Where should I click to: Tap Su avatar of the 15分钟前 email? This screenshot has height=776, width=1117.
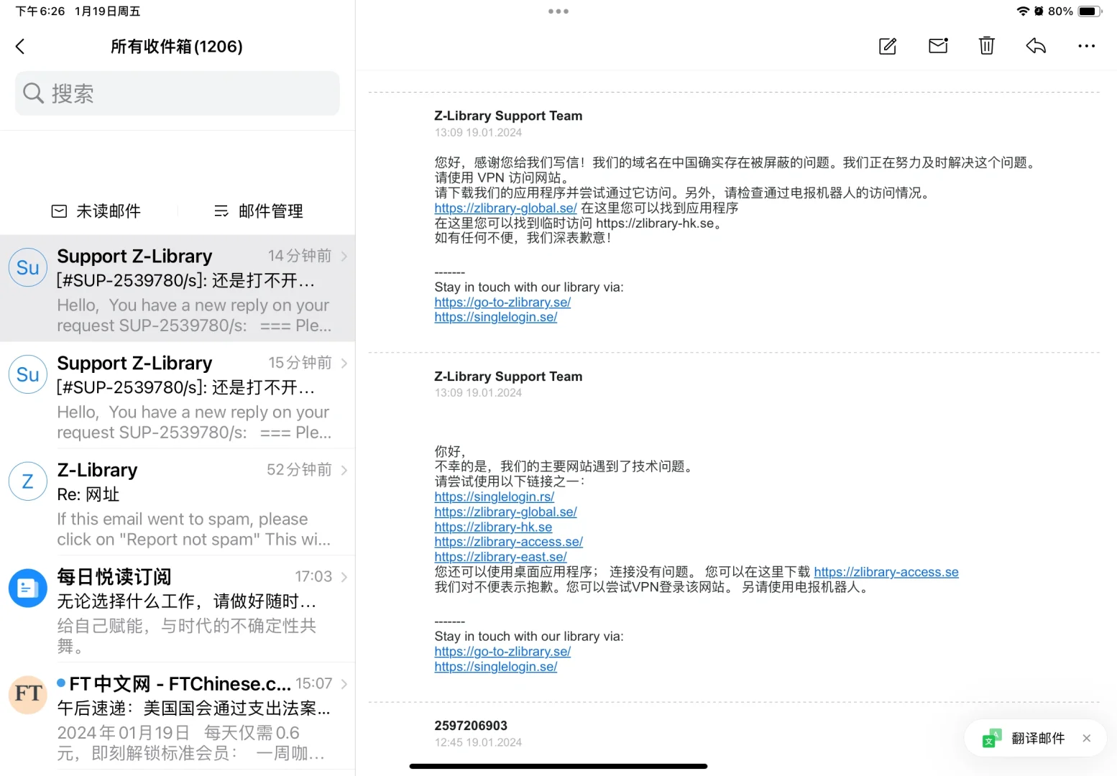27,374
